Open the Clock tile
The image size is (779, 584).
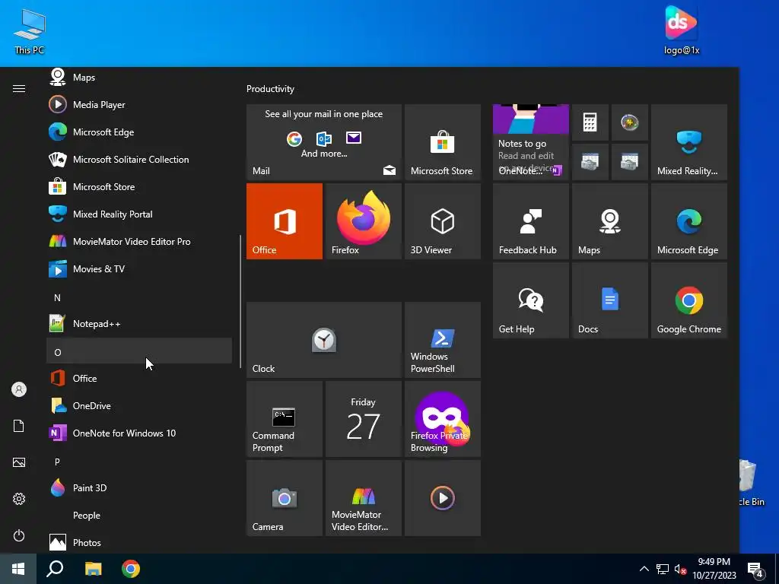click(x=324, y=340)
